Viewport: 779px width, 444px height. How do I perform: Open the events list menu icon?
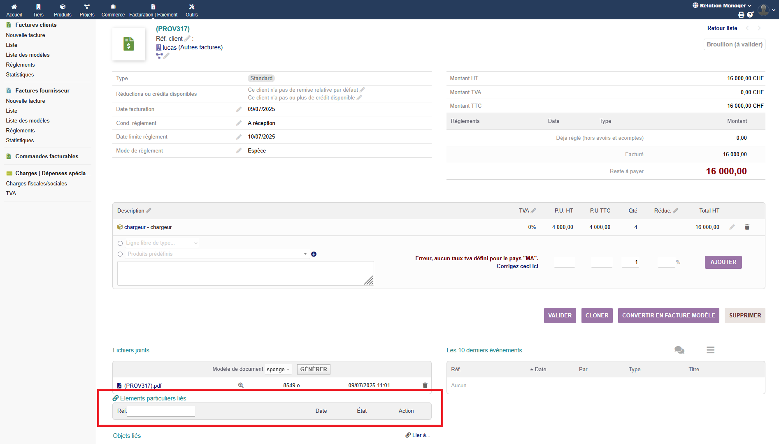pos(710,350)
